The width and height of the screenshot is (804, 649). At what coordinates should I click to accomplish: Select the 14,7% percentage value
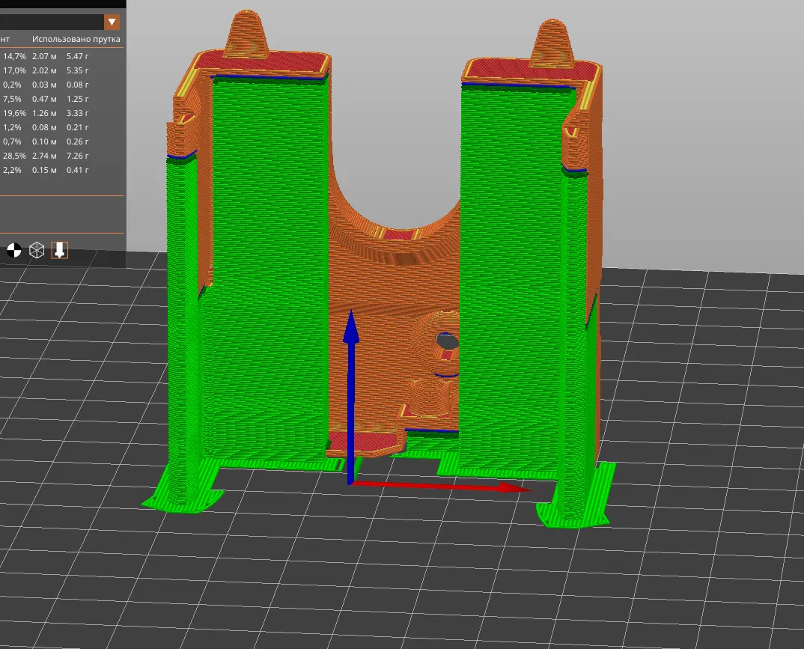point(14,56)
